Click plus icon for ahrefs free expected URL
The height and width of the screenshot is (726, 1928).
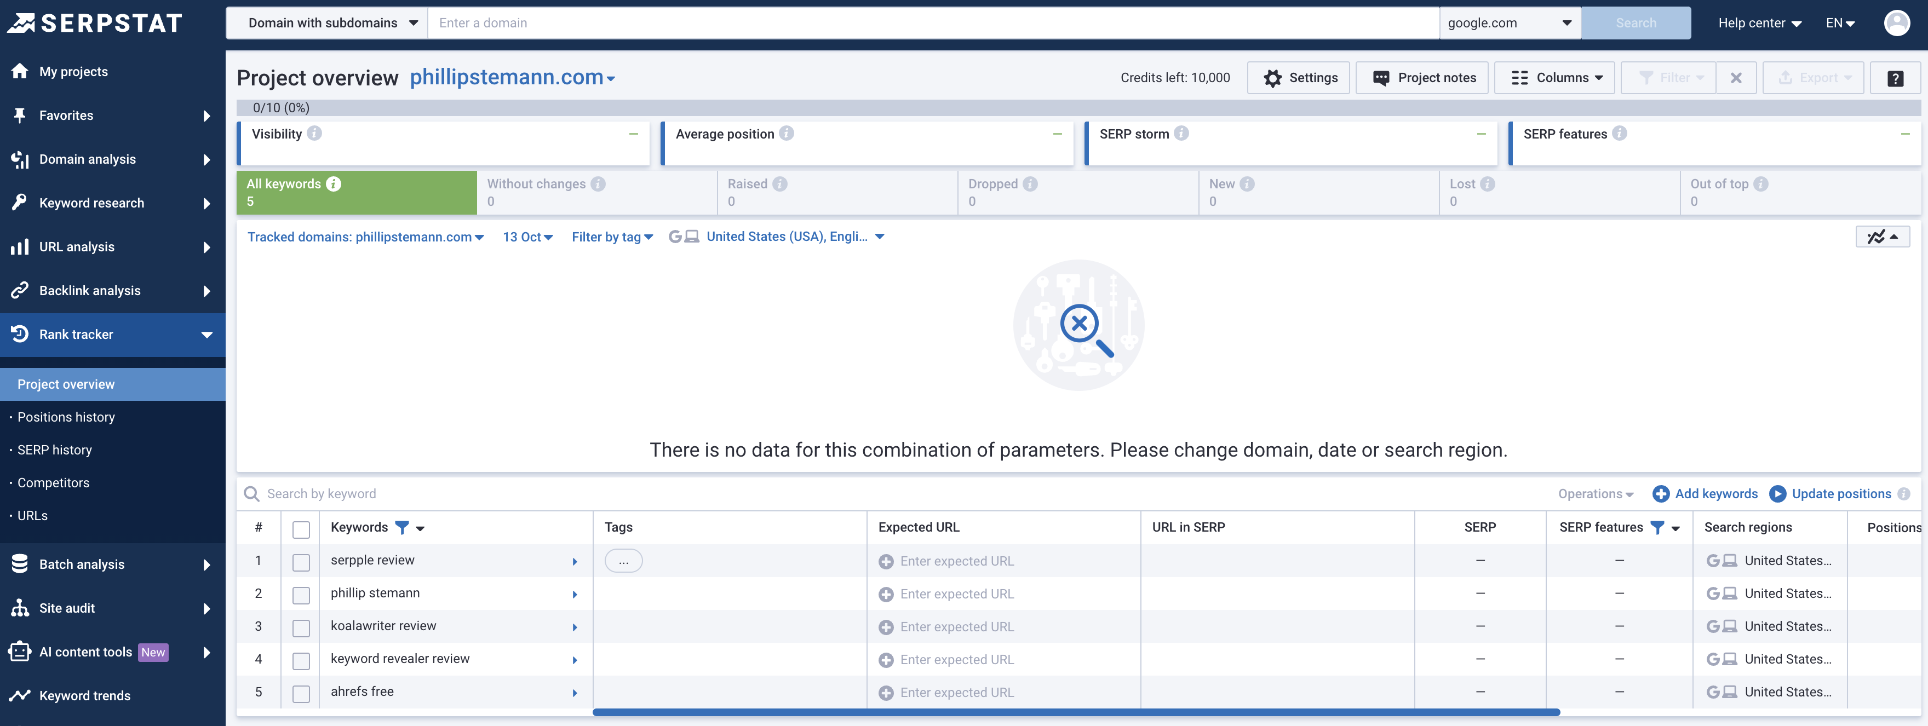(886, 693)
